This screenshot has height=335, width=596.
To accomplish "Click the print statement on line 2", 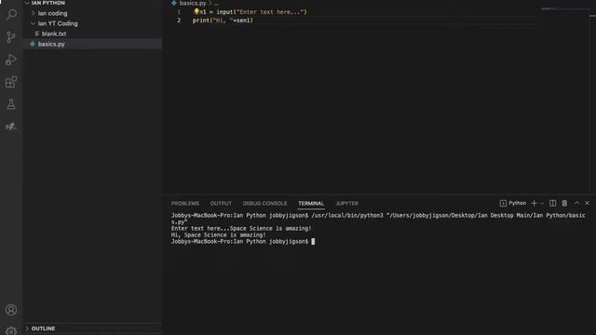I will point(223,20).
